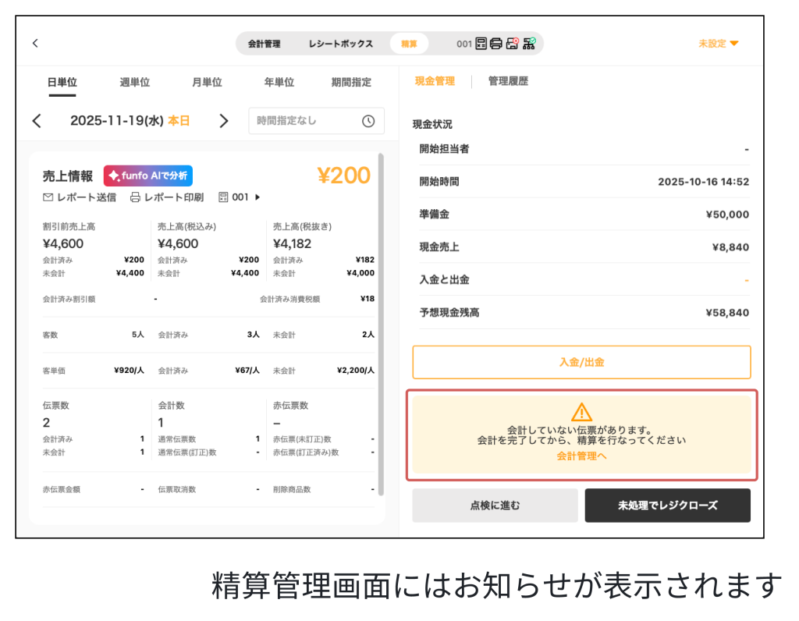Screen dimensions: 799x621
Task: Switch to 週単位 tab
Action: [x=134, y=83]
